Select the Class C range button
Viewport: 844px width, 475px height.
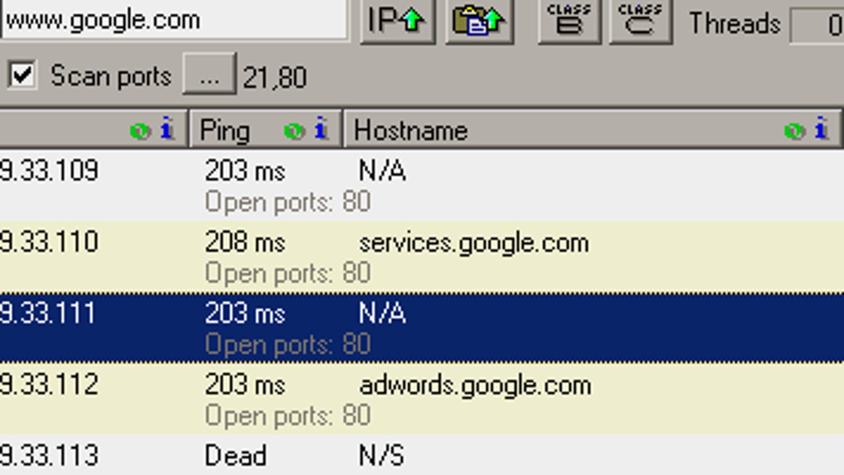pos(640,21)
